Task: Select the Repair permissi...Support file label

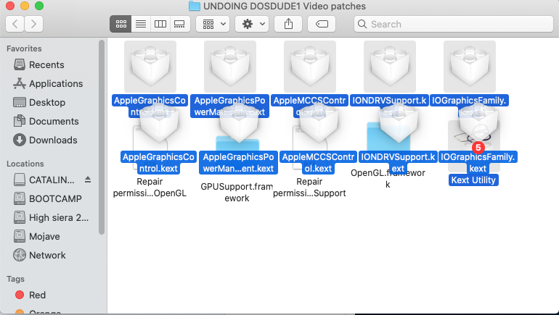Action: tap(309, 188)
